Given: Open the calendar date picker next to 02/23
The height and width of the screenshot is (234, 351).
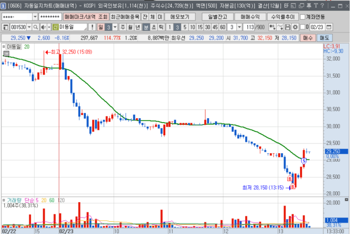Looking at the screenshot, I should pyautogui.click(x=329, y=27).
